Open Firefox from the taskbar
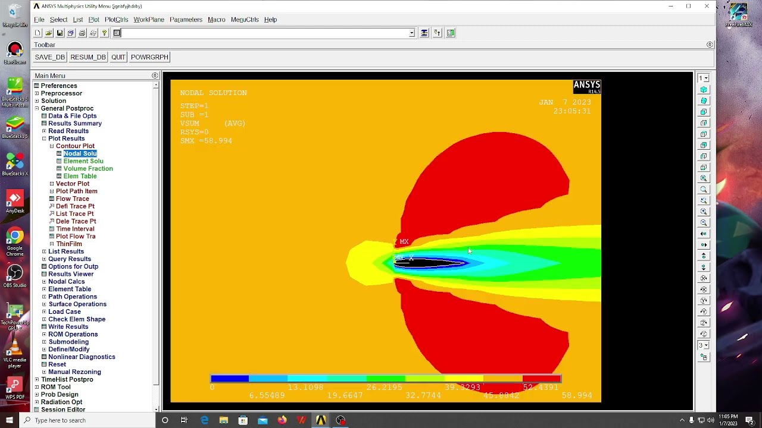Viewport: 762px width, 428px height. tap(282, 420)
